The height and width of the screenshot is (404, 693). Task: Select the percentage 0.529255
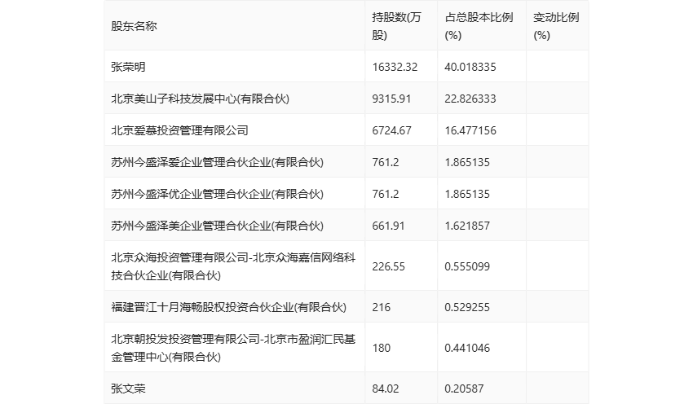pyautogui.click(x=467, y=307)
